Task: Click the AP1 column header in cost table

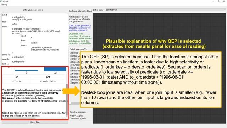Action: (48, 77)
